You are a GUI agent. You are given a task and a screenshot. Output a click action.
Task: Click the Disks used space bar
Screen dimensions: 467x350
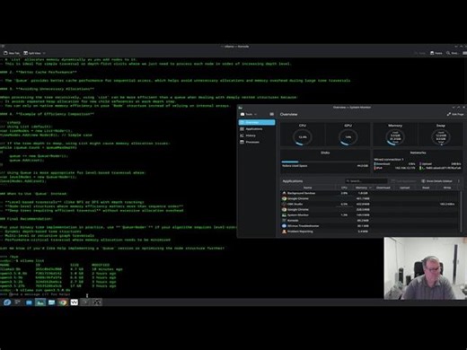point(325,162)
